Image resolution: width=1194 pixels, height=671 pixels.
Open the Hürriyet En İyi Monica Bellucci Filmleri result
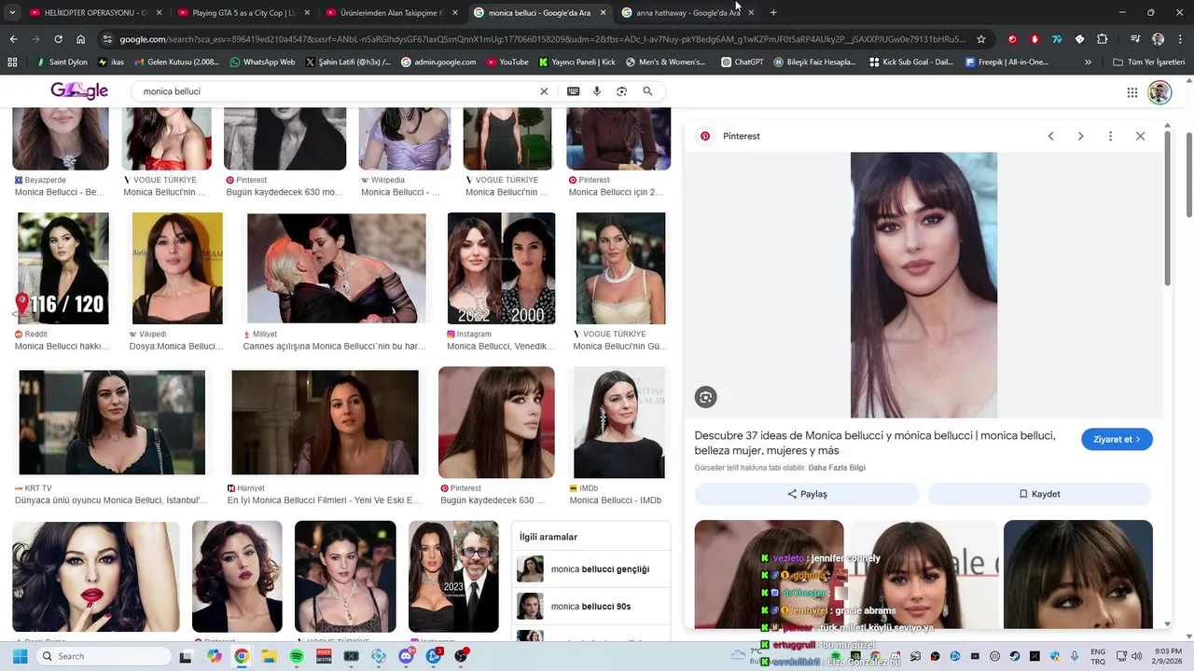pyautogui.click(x=325, y=422)
